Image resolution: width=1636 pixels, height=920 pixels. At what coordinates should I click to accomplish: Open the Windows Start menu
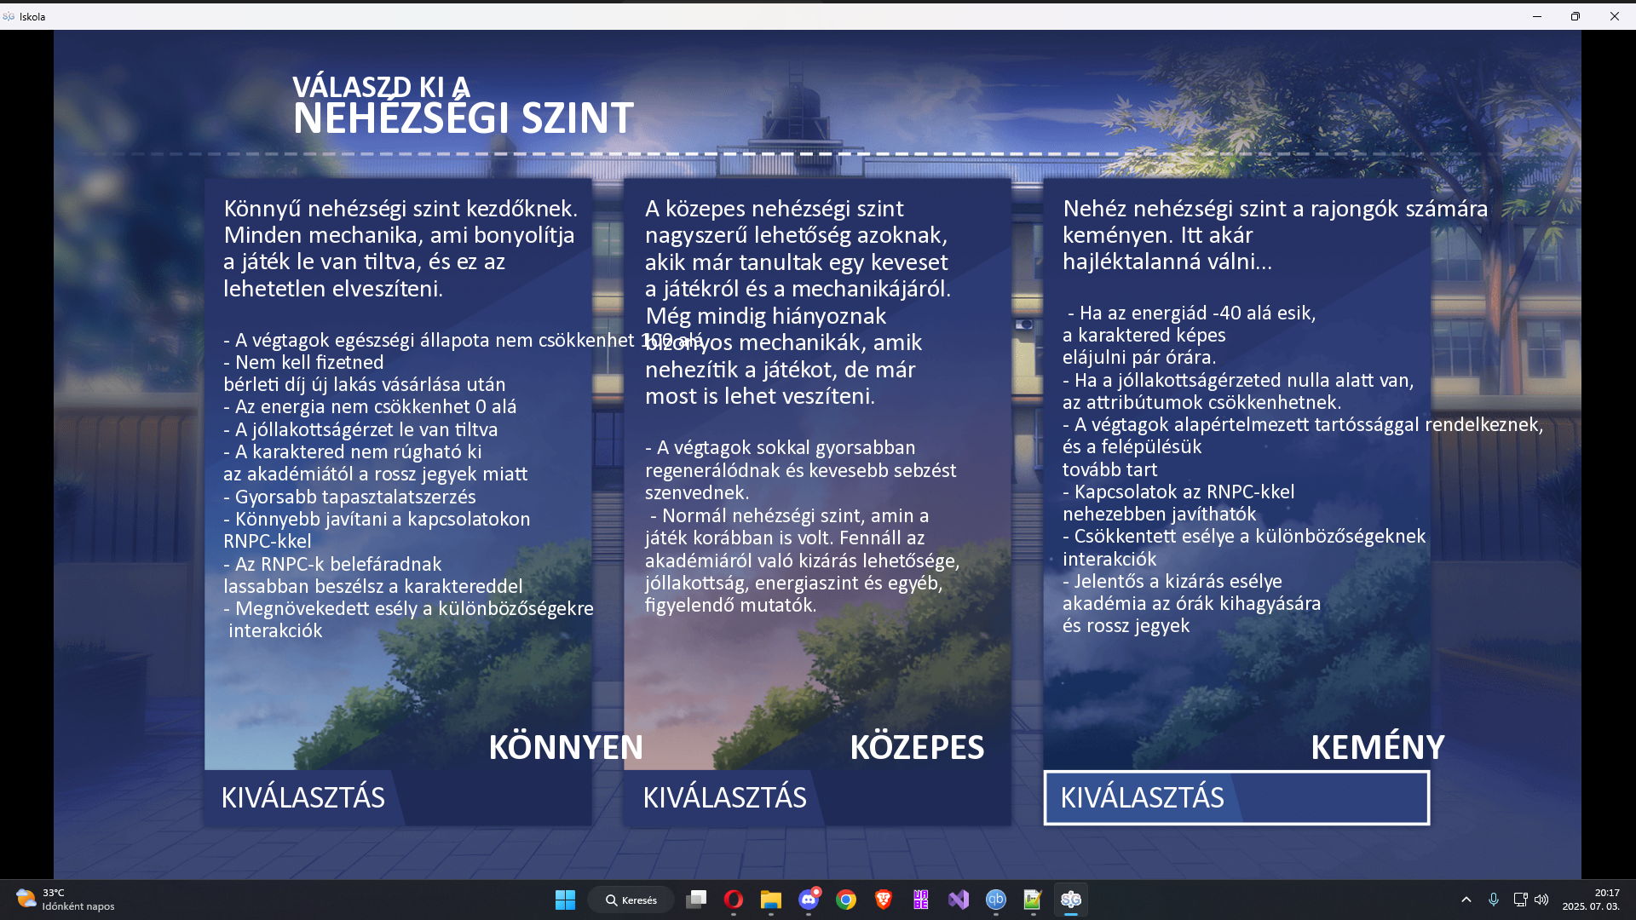pyautogui.click(x=565, y=900)
